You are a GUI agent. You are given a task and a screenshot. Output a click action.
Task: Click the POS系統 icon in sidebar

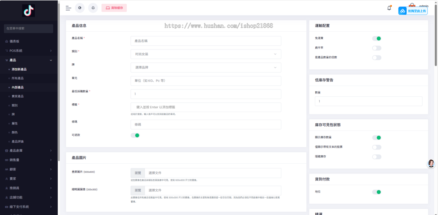point(7,51)
